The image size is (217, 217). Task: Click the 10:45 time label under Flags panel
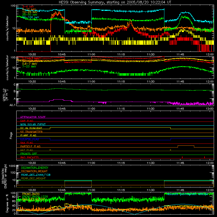62,163
